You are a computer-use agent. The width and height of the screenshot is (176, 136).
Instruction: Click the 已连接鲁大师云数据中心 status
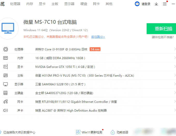(19, 132)
